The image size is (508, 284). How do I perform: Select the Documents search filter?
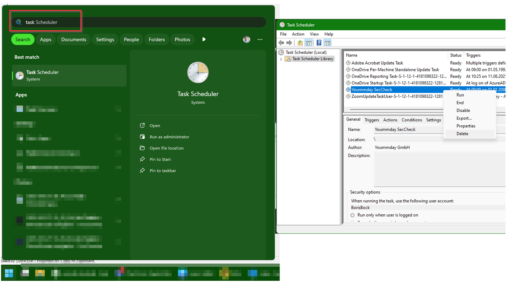(74, 39)
